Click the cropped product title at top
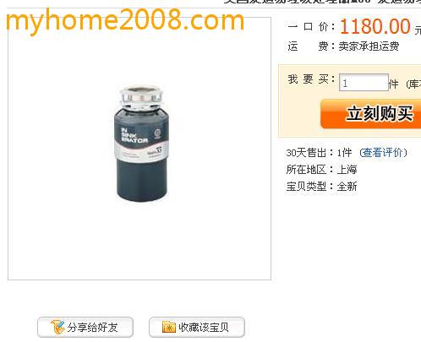 pyautogui.click(x=322, y=2)
